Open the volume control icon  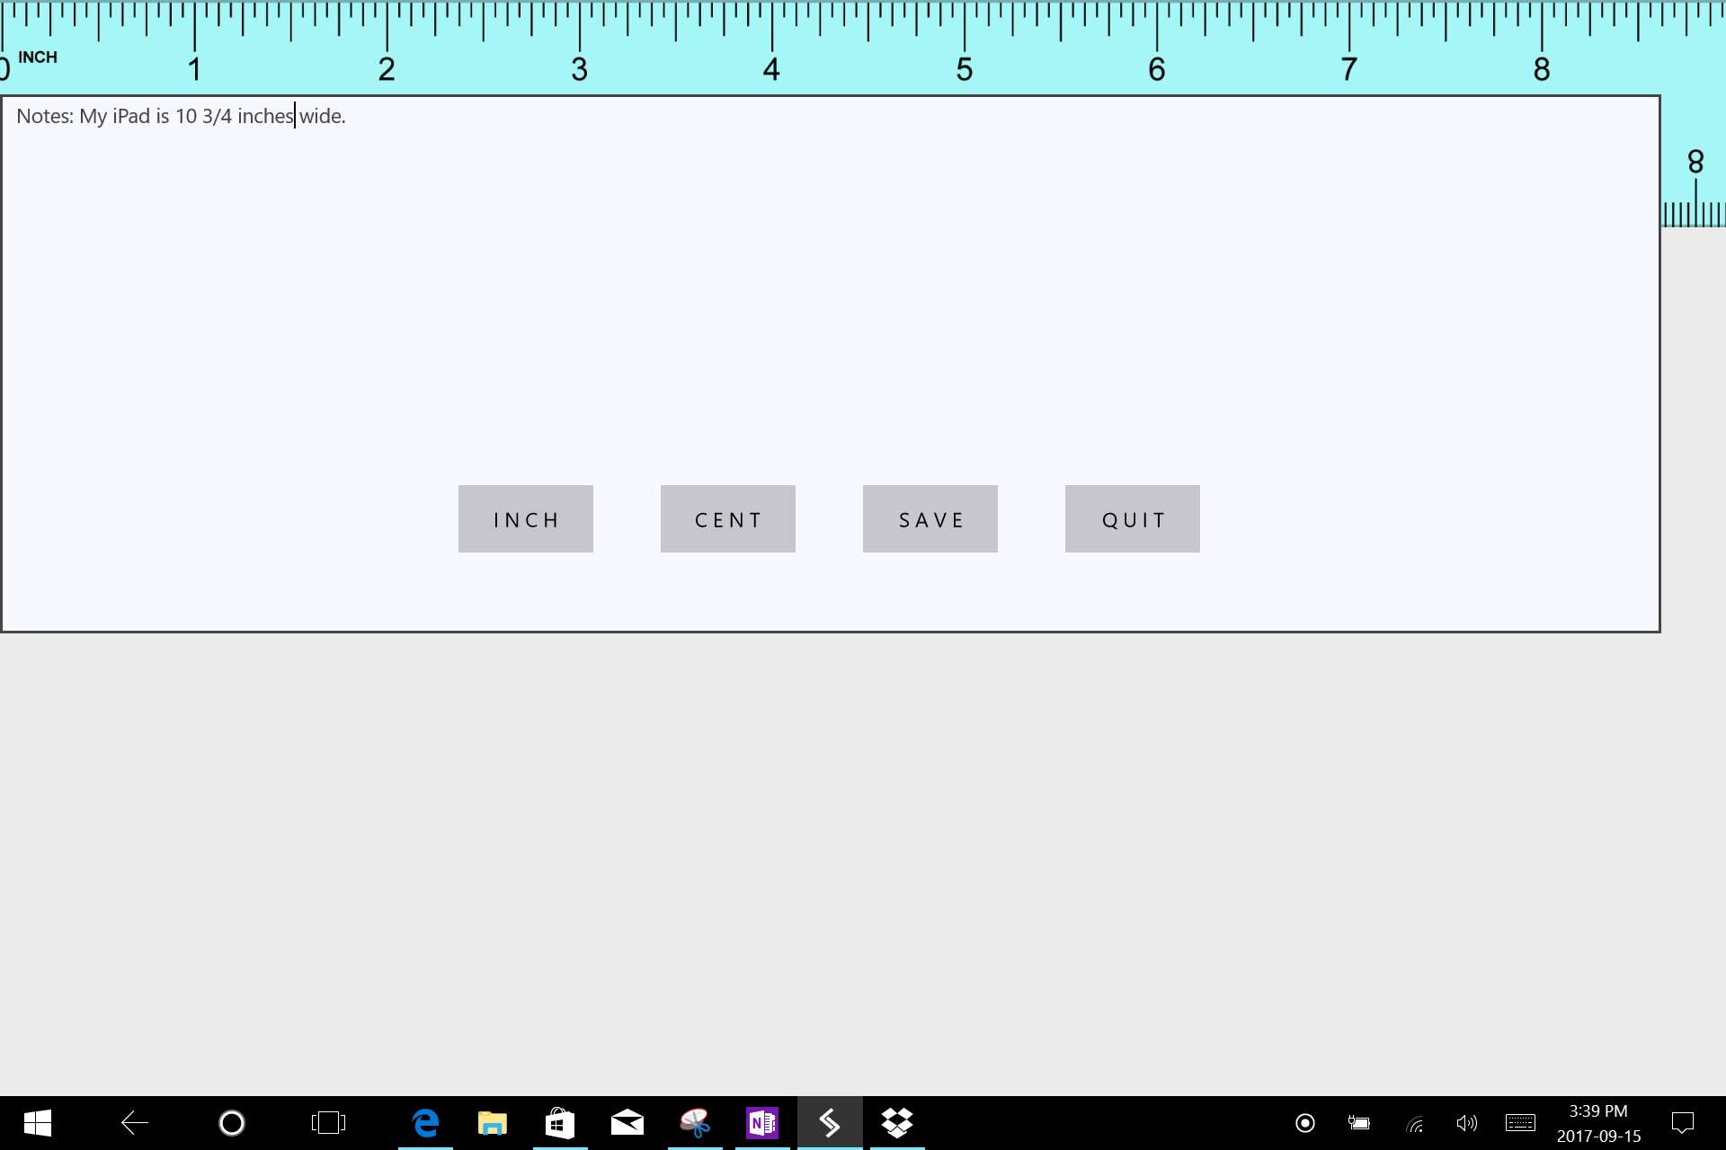point(1466,1123)
